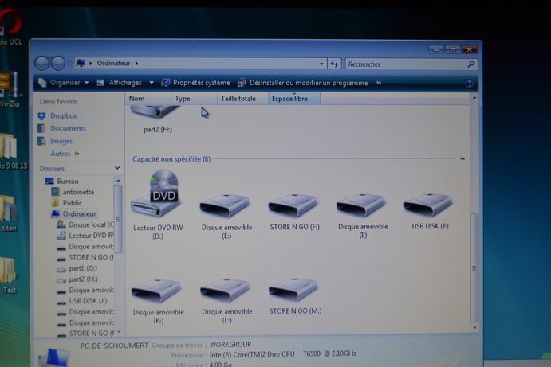Select Disque amovible (E:) drive icon
Image resolution: width=551 pixels, height=367 pixels.
click(225, 205)
